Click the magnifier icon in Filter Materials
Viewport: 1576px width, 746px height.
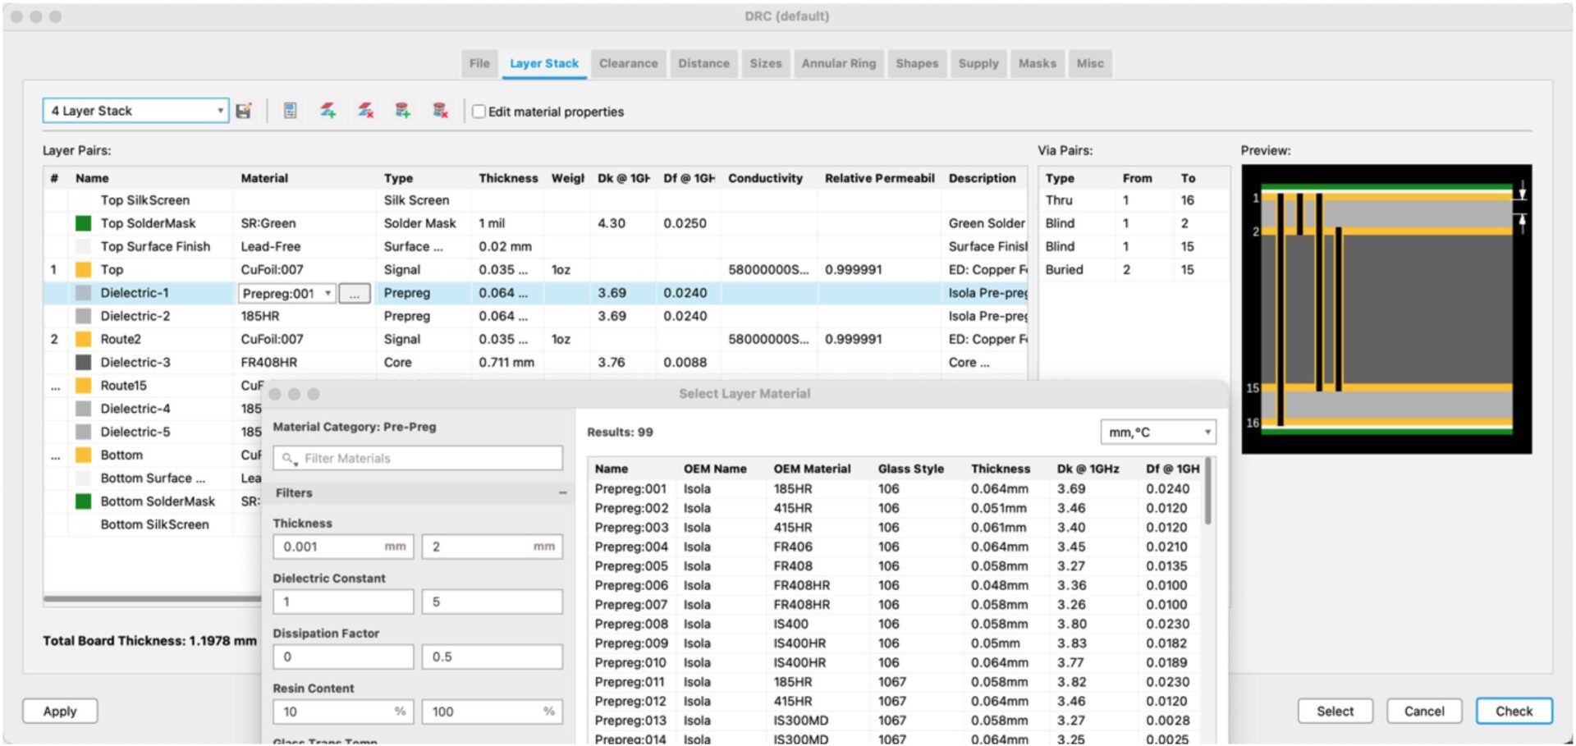point(288,459)
